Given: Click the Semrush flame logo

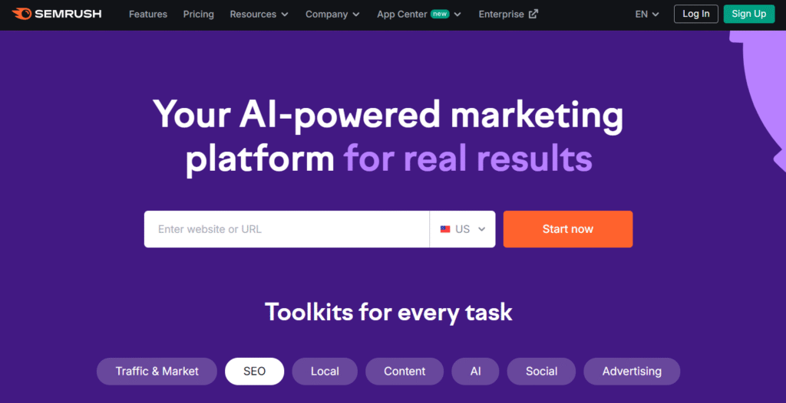Looking at the screenshot, I should (21, 14).
